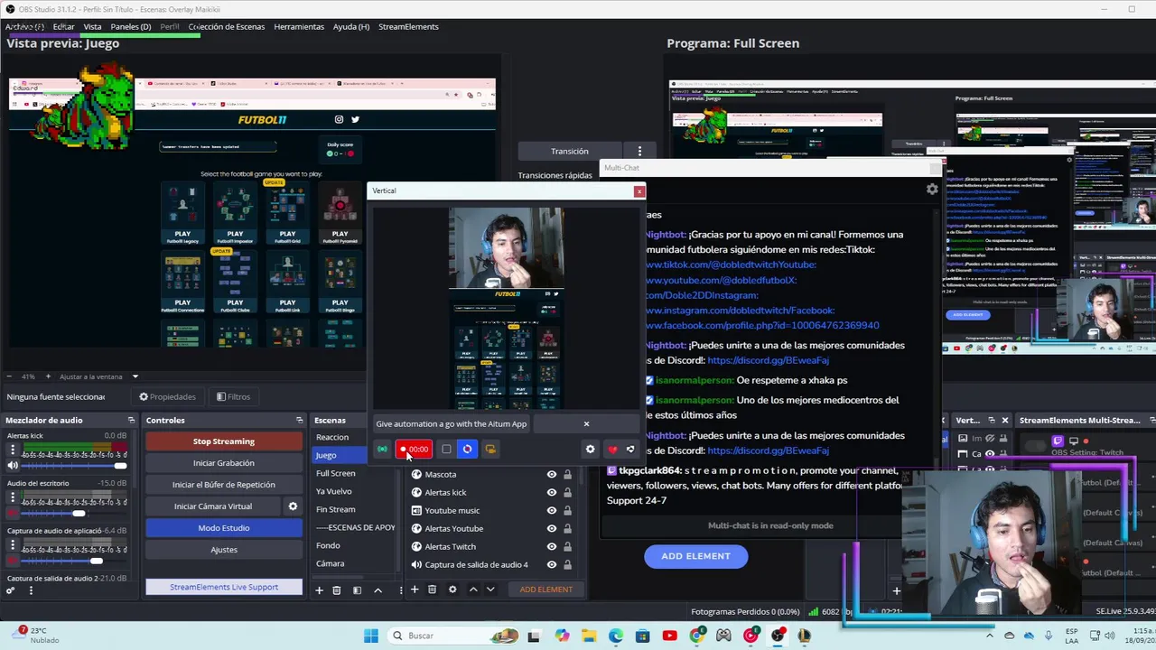Toggle visibility of Alertas kick source
This screenshot has height=650, width=1156.
pos(551,493)
